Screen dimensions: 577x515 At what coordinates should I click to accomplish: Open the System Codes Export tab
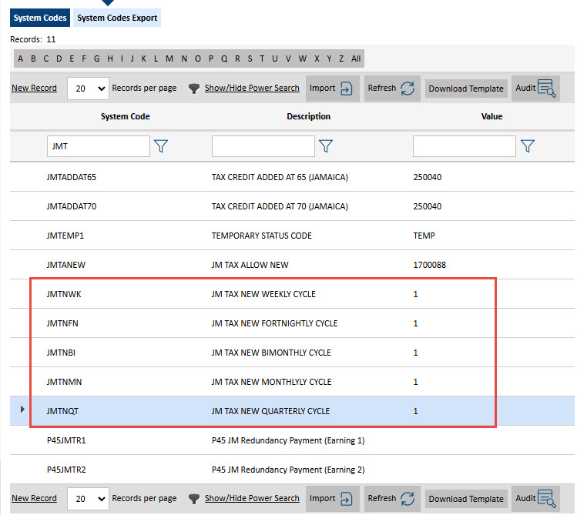tap(117, 18)
